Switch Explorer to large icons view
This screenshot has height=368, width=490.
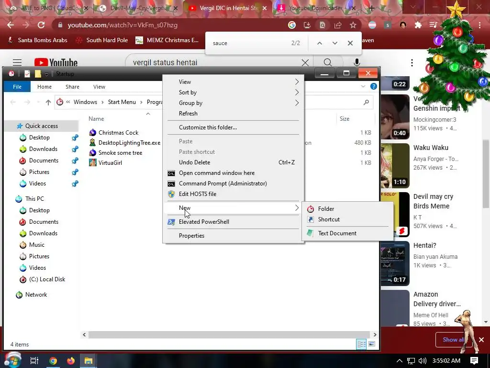click(x=371, y=344)
